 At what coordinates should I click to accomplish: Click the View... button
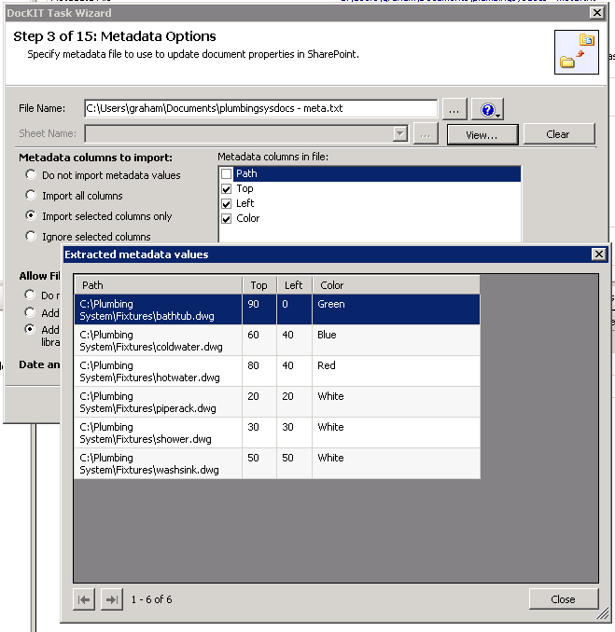click(x=480, y=134)
